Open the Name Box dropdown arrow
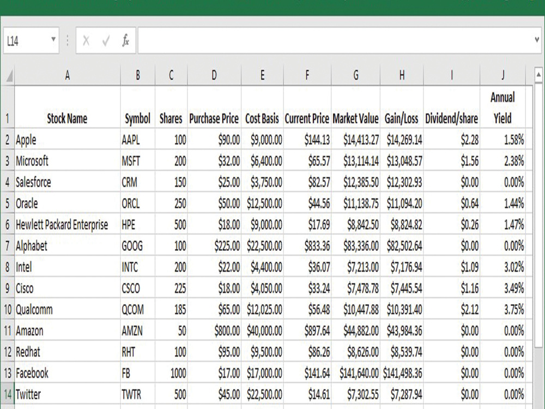545x409 pixels. 53,39
